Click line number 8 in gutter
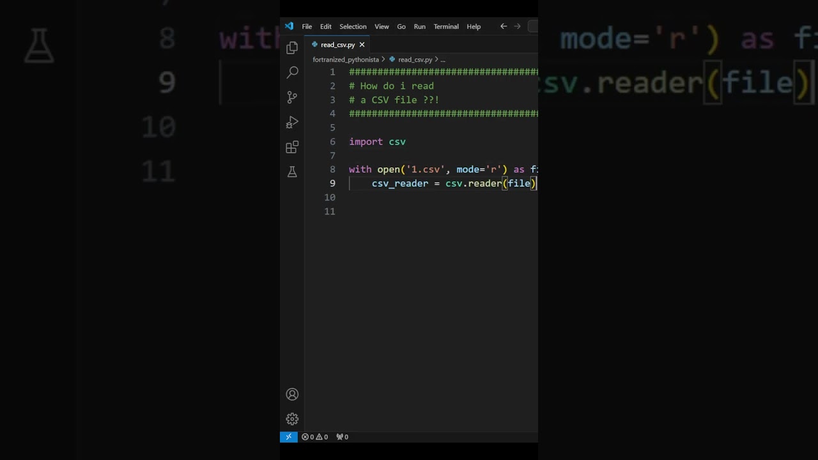Viewport: 818px width, 460px height. tap(332, 169)
